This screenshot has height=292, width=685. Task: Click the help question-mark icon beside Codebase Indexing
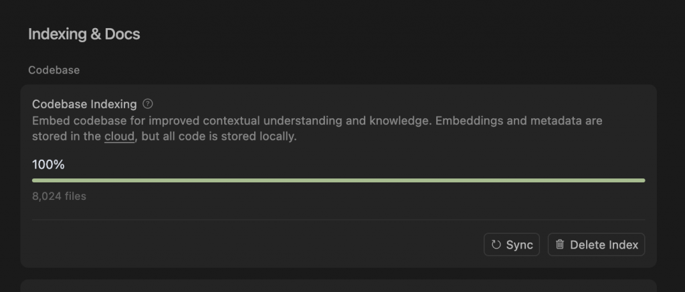[148, 104]
